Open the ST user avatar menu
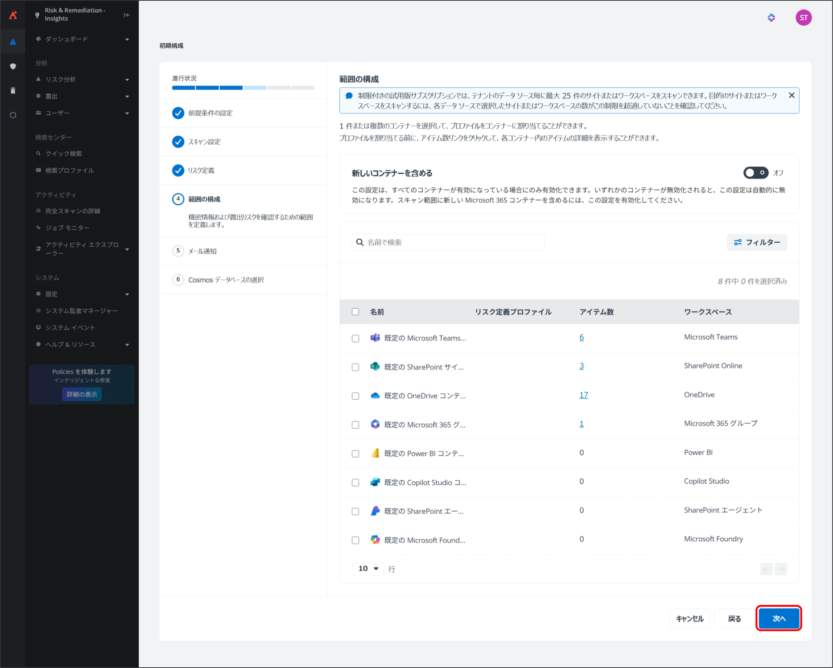 click(803, 17)
